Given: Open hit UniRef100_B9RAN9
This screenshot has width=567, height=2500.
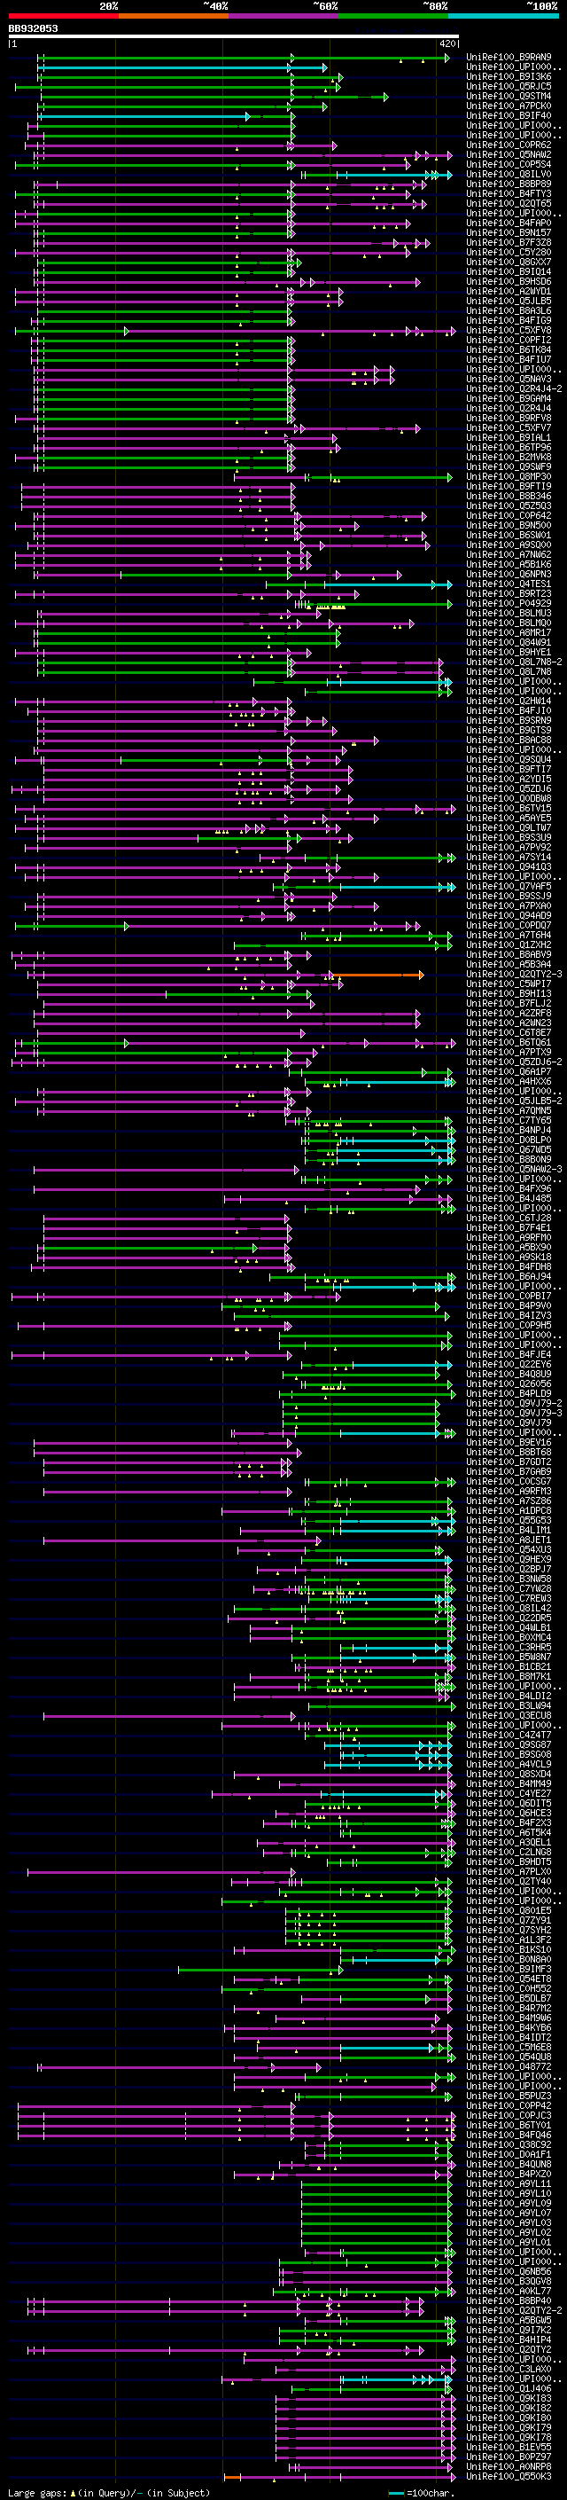Looking at the screenshot, I should tap(508, 58).
